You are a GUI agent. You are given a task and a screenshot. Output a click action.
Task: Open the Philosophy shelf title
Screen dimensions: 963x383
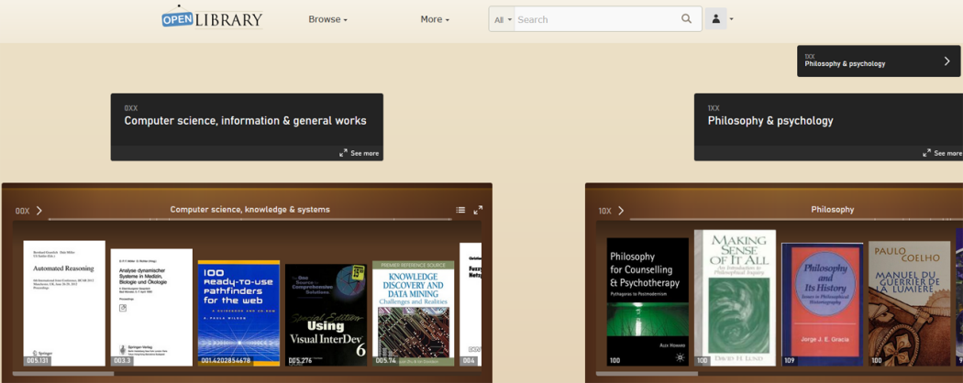click(832, 209)
